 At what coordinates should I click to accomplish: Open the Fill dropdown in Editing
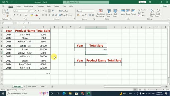[141, 13]
